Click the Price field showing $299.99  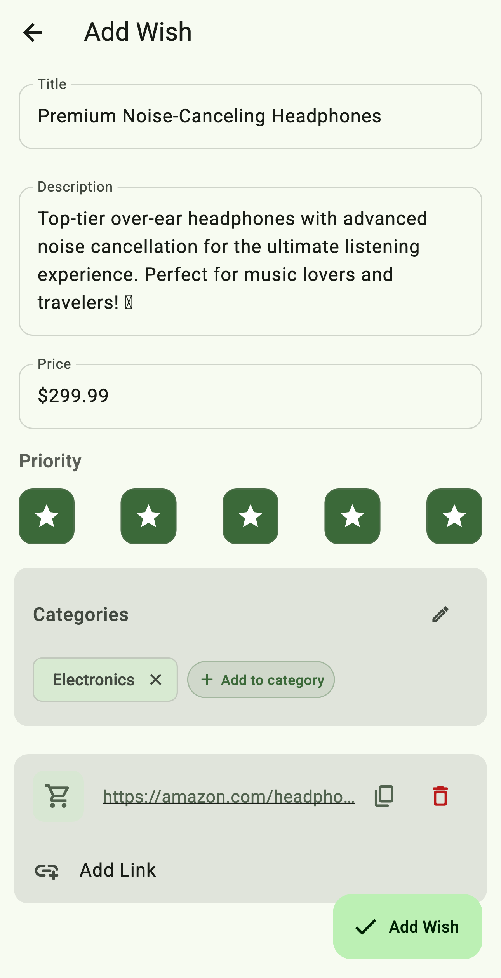[x=250, y=396]
